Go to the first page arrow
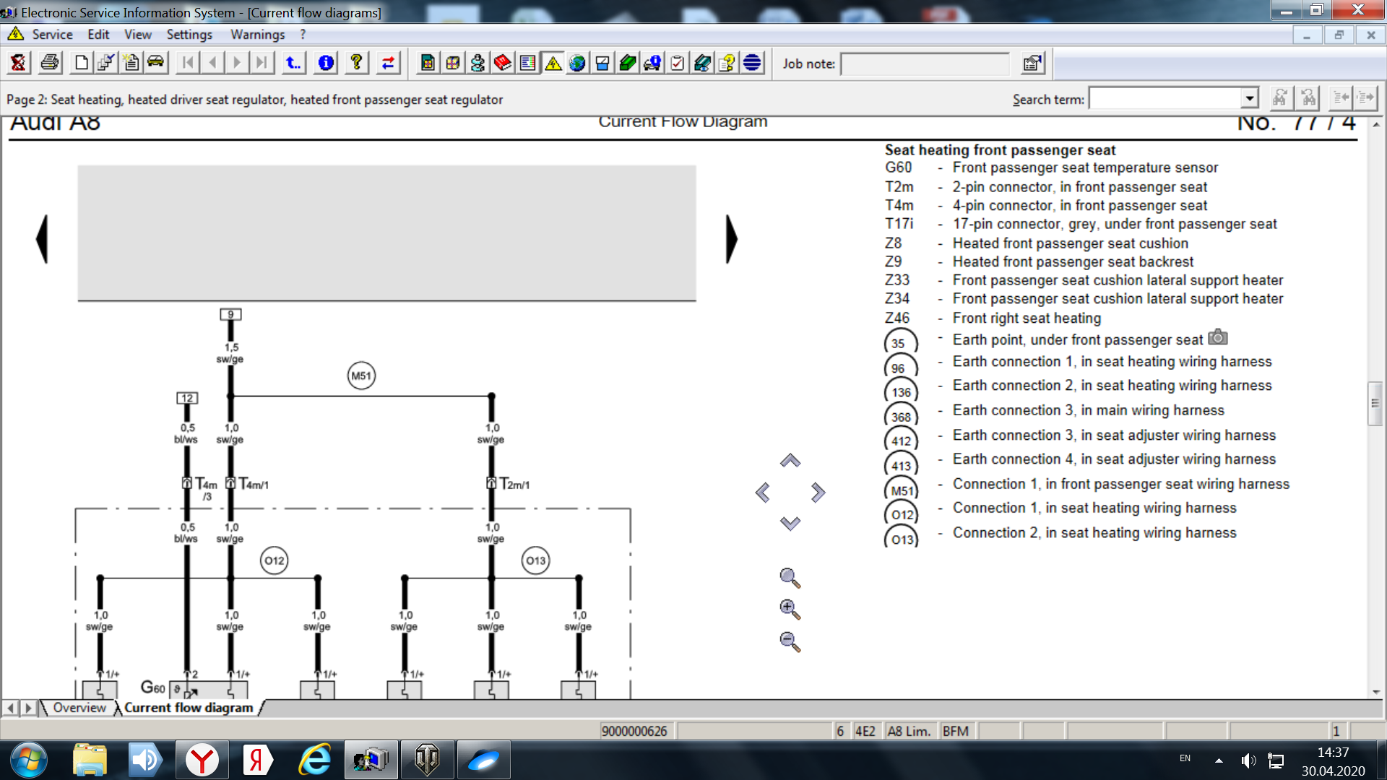Viewport: 1387px width, 780px height. [x=188, y=64]
